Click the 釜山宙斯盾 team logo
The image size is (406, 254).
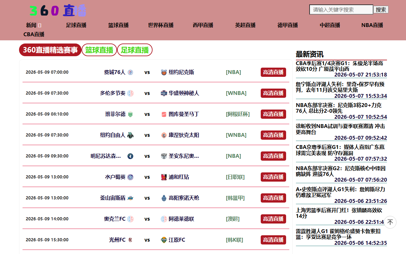point(130,198)
